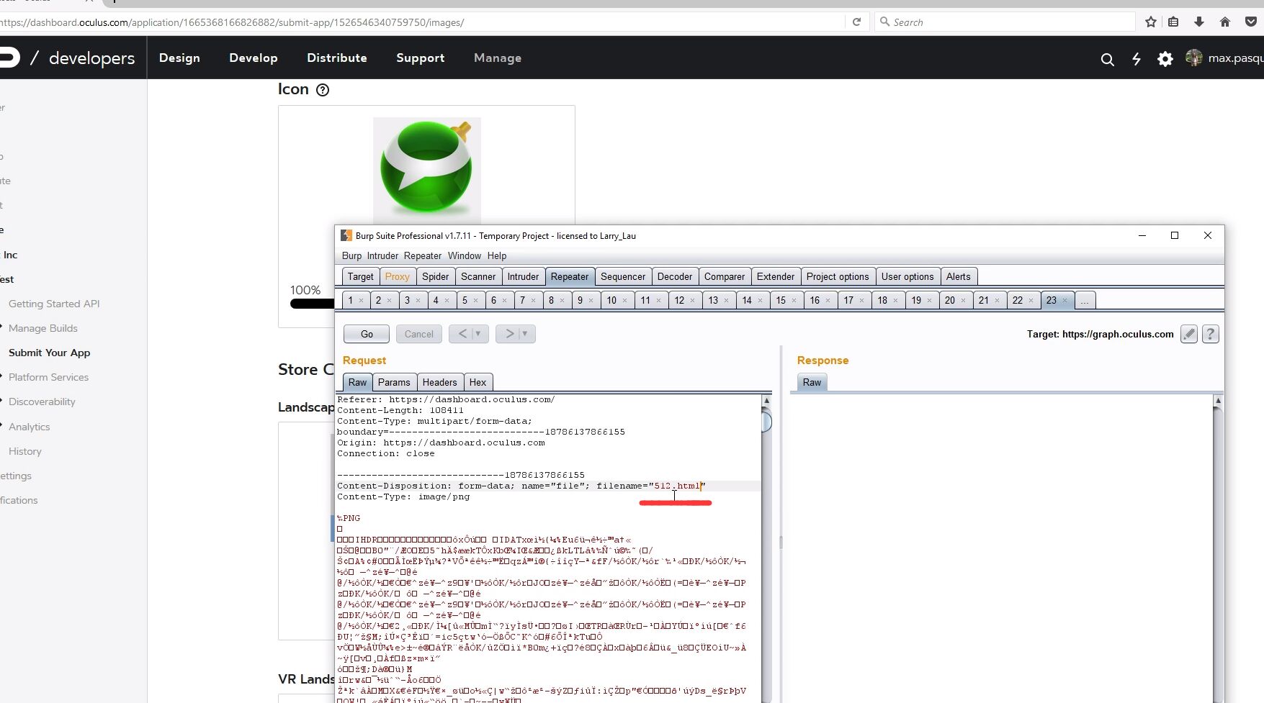Switch to the Sequencer tab
The image size is (1264, 703).
(x=623, y=276)
